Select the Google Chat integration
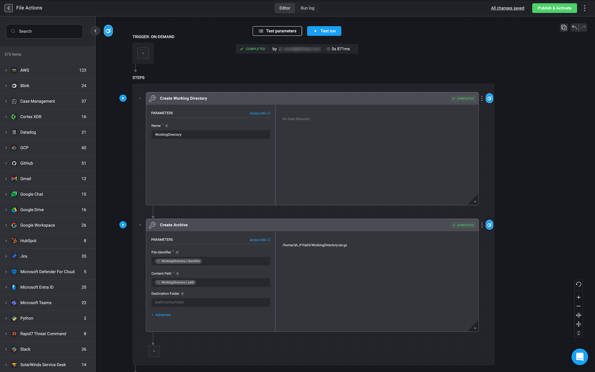Image resolution: width=595 pixels, height=372 pixels. [x=48, y=194]
